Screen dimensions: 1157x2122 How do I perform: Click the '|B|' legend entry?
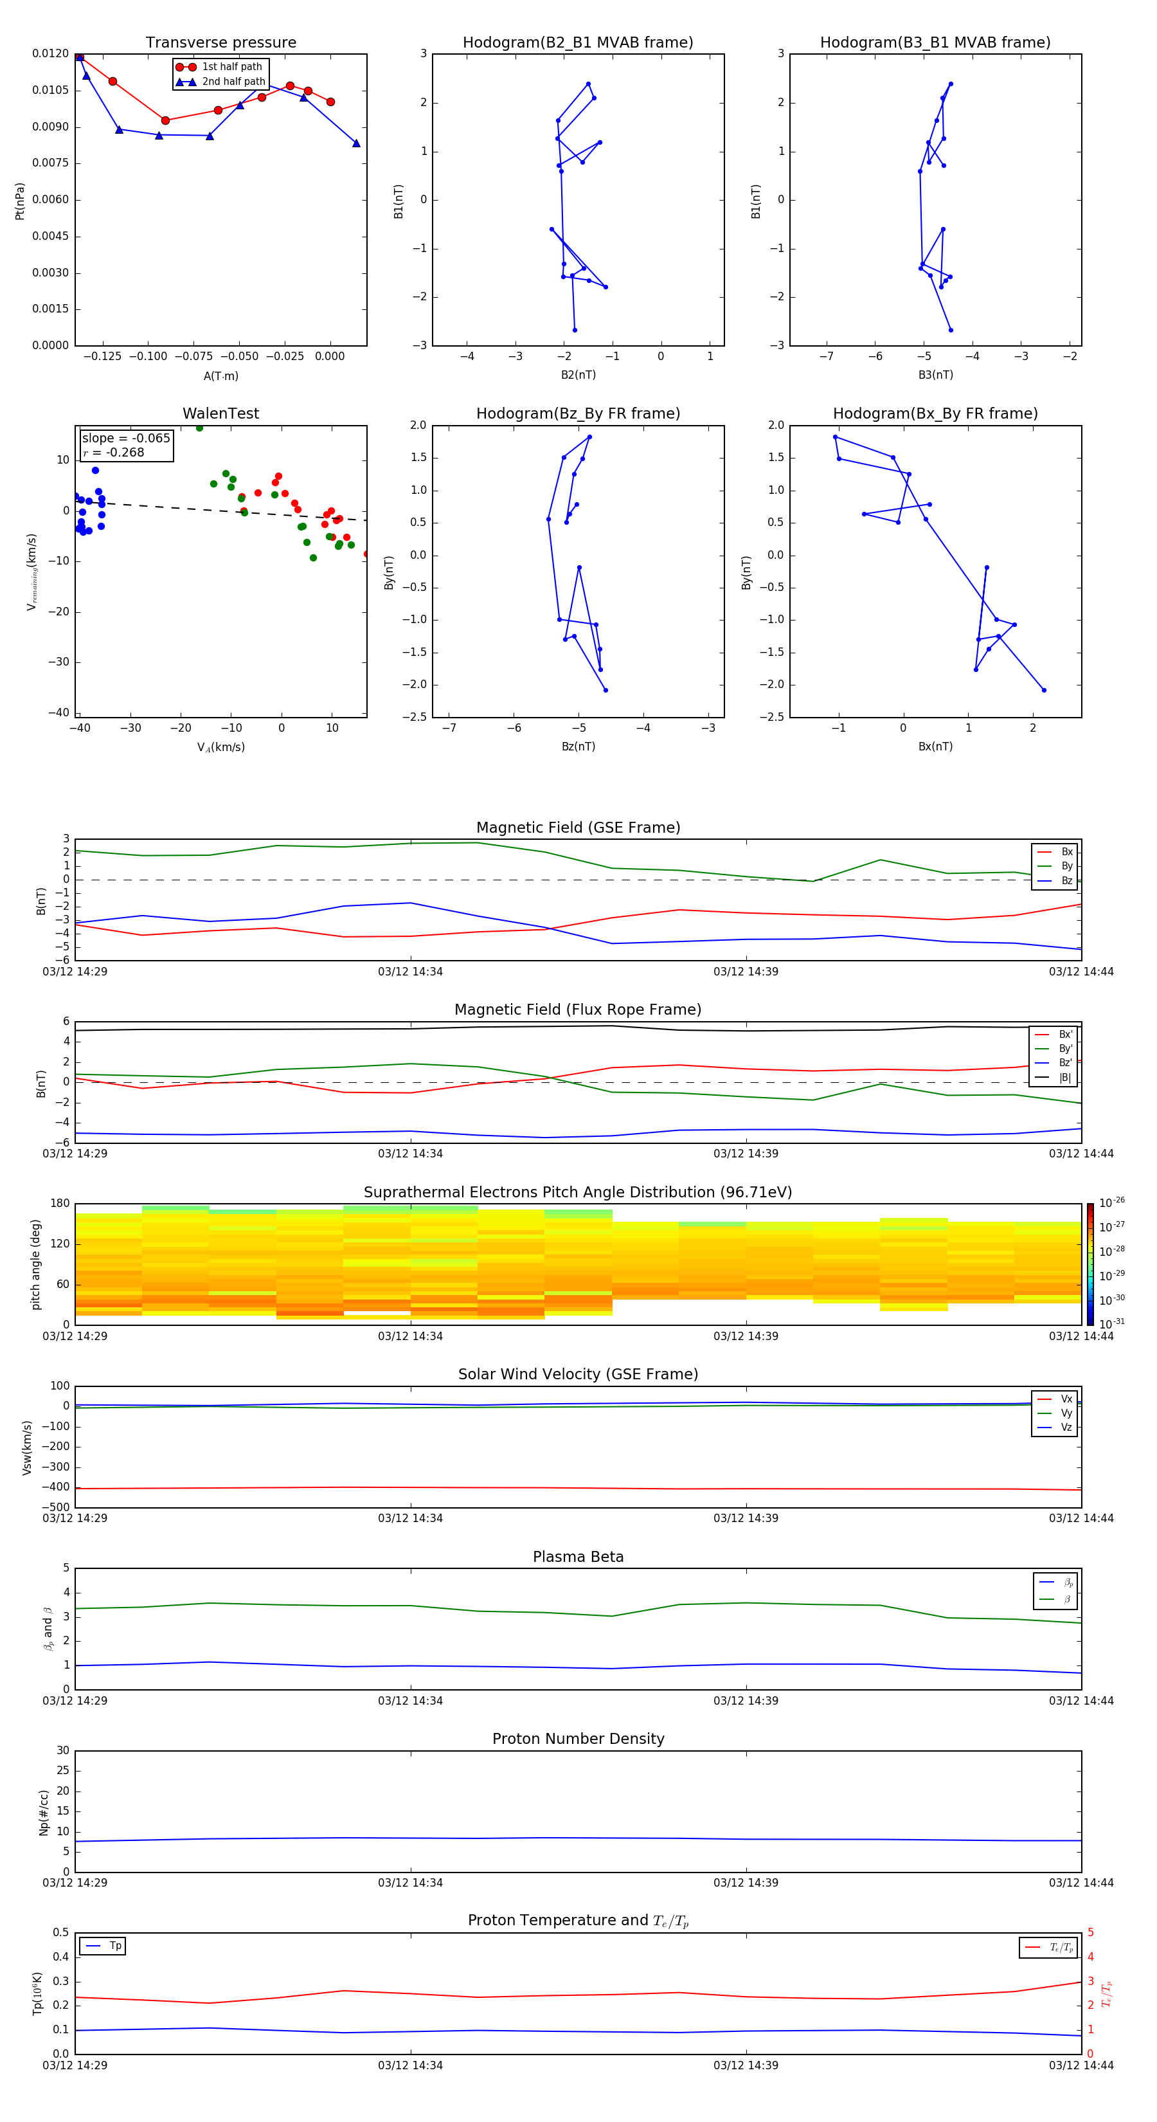pyautogui.click(x=1054, y=1078)
